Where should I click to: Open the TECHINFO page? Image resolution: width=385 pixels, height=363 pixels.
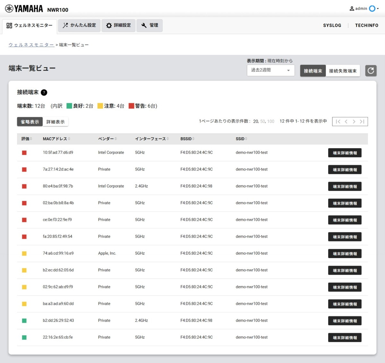click(x=367, y=25)
